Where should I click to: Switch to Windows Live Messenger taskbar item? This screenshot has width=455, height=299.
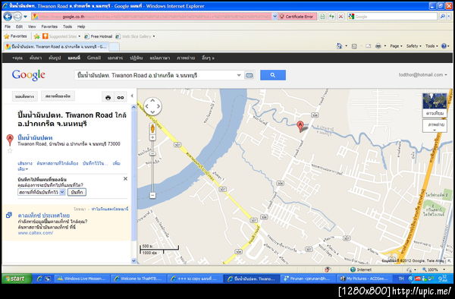tap(82, 279)
